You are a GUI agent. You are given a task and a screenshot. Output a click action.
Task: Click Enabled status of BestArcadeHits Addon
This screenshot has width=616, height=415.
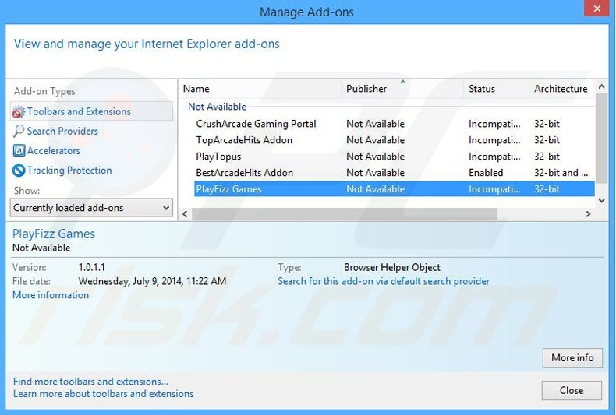click(486, 173)
